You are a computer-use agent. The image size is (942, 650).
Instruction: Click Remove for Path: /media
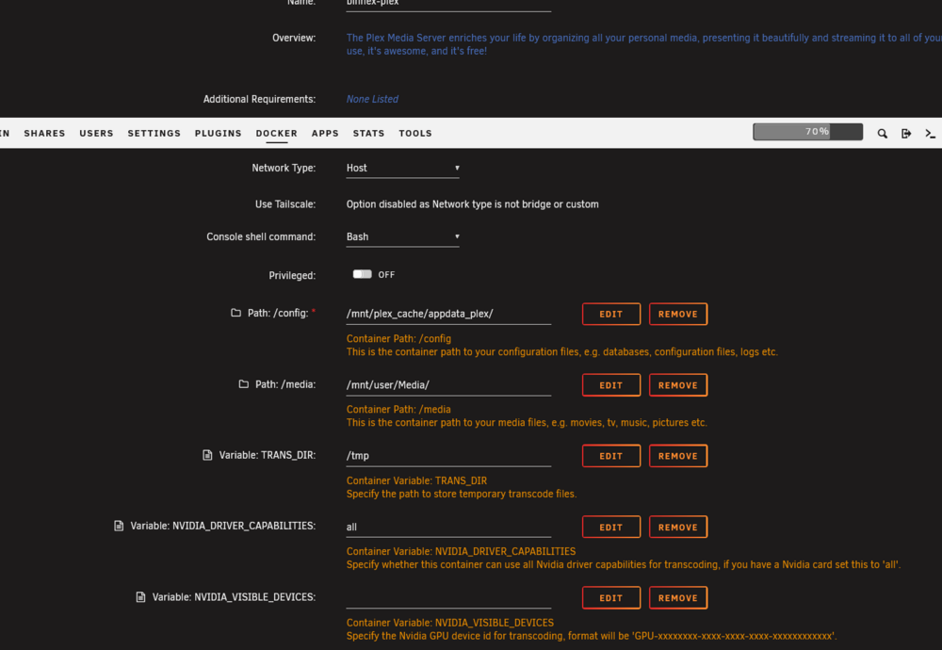tap(677, 385)
